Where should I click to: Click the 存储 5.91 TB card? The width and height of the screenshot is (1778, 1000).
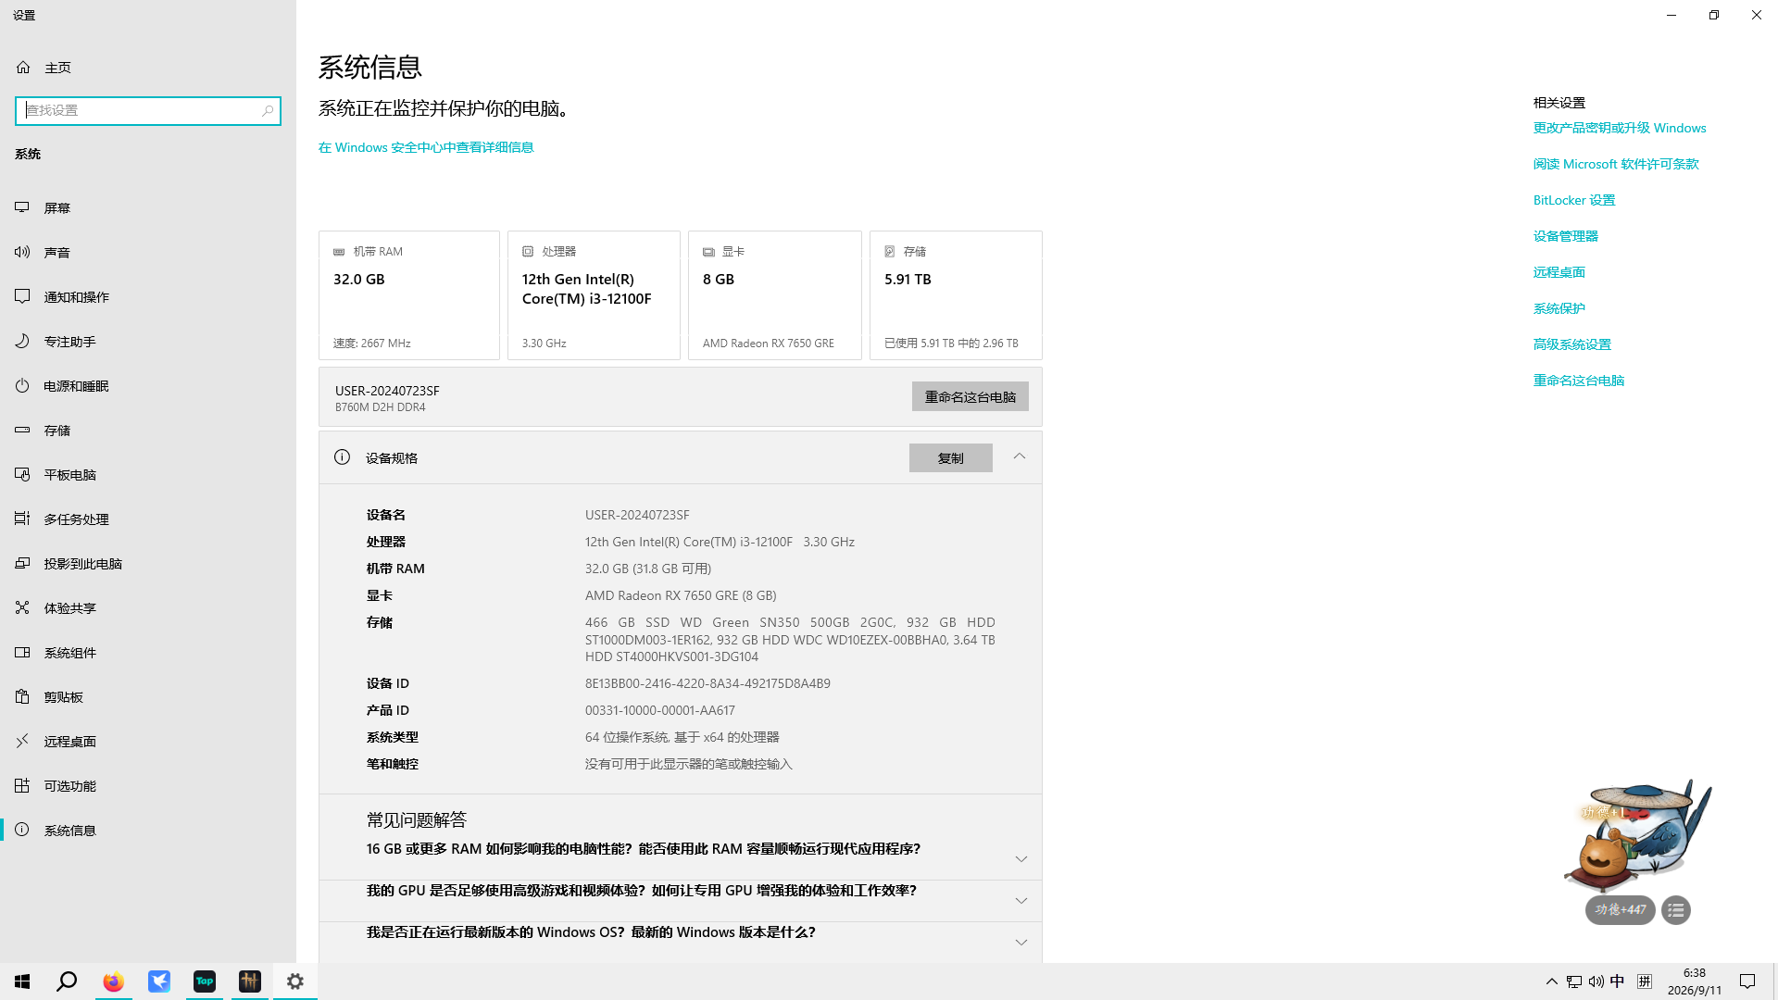956,295
